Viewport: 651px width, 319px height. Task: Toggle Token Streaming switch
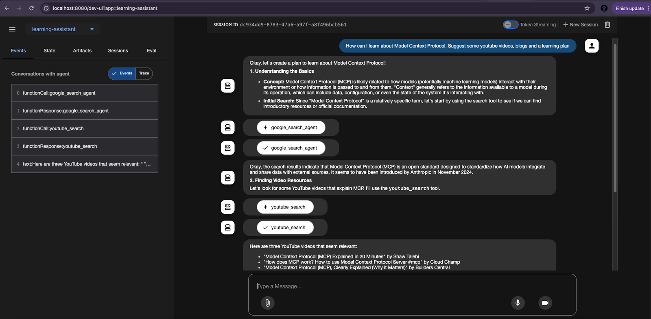pyautogui.click(x=510, y=25)
